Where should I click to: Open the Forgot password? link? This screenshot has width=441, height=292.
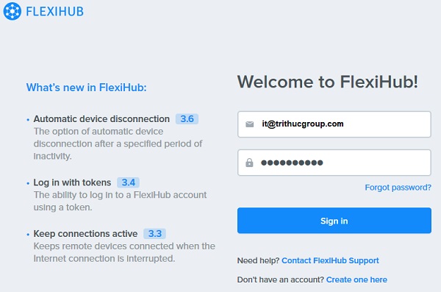point(398,188)
